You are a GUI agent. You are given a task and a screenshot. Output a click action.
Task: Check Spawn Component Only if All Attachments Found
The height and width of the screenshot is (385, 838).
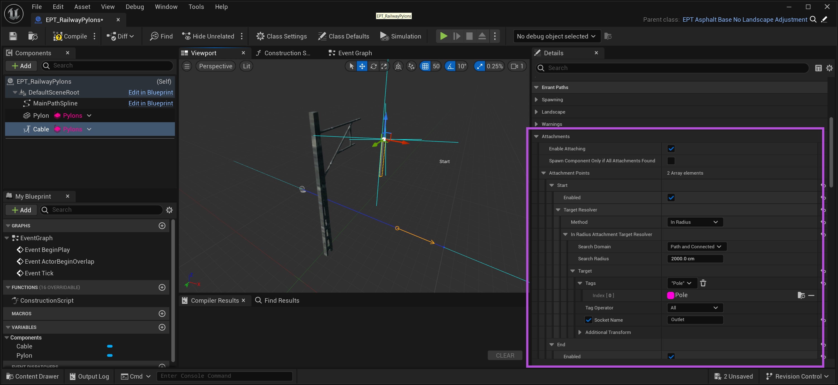click(671, 161)
